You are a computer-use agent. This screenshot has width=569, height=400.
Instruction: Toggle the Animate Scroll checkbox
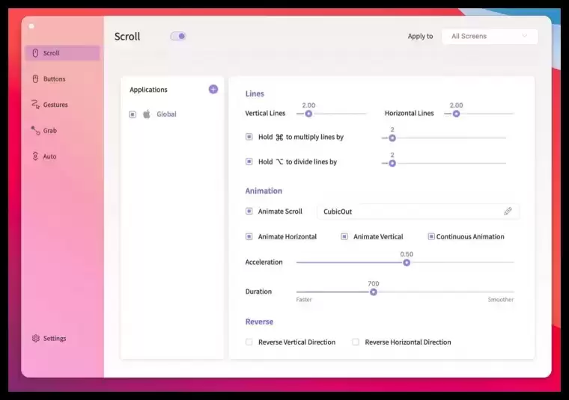[x=249, y=212]
